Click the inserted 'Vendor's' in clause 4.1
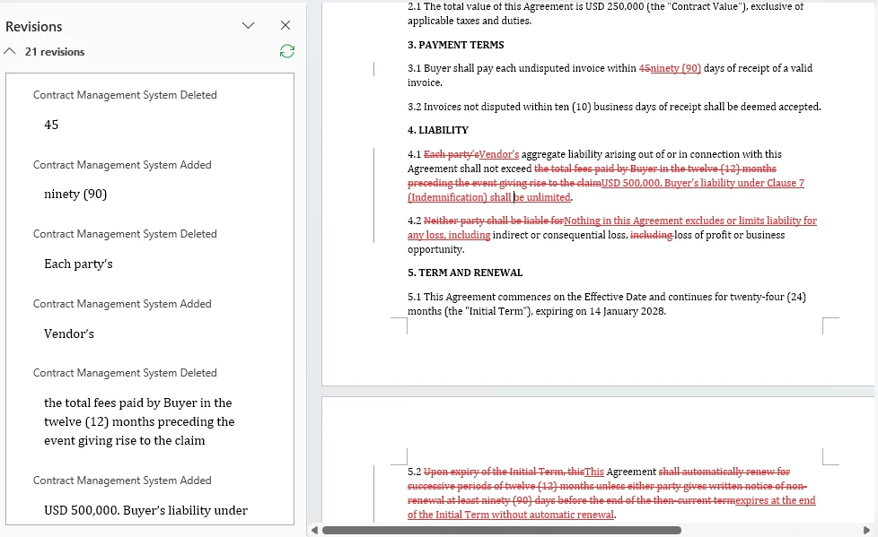Screen dimensions: 878x537 click(x=499, y=154)
